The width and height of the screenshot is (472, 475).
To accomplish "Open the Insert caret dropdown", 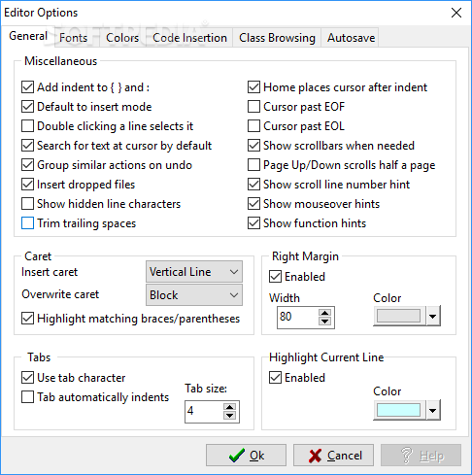I will pyautogui.click(x=194, y=272).
